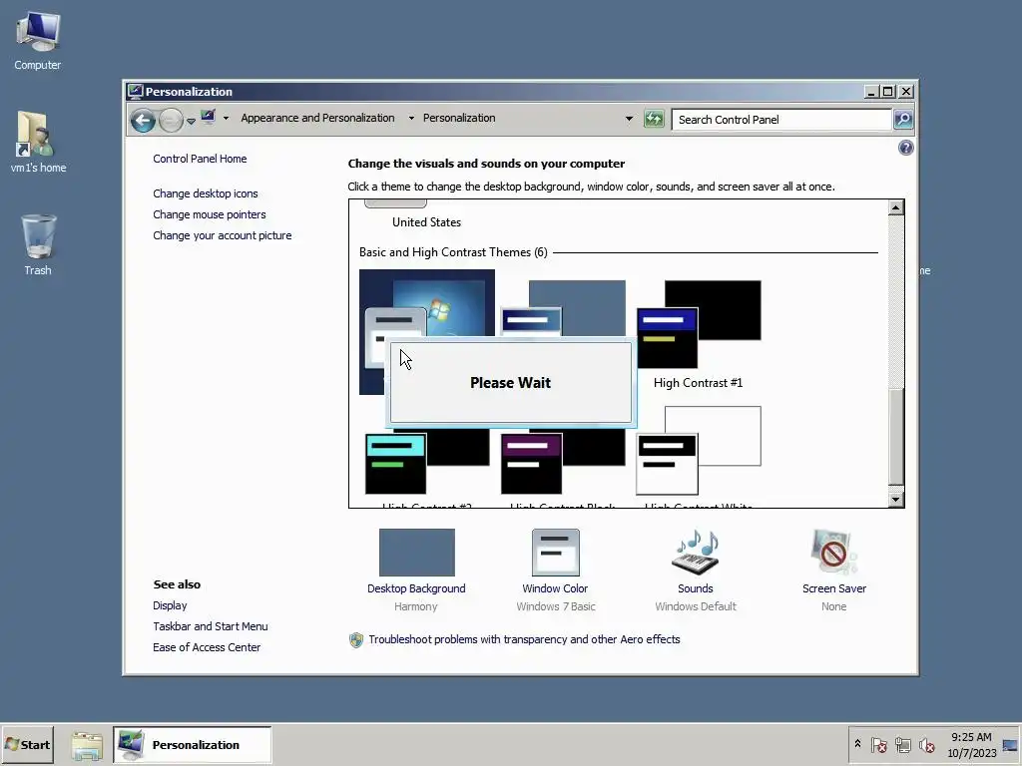Show hidden tray icons arrow
The width and height of the screenshot is (1022, 766).
pyautogui.click(x=857, y=744)
